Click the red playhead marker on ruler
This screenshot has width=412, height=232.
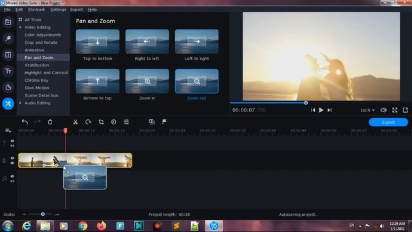pyautogui.click(x=66, y=130)
